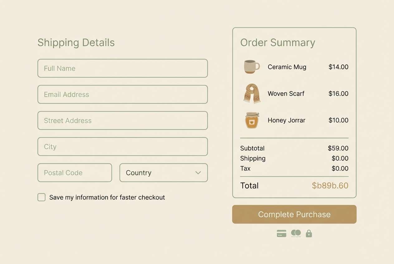Click the Shipping Details heading

coord(76,43)
